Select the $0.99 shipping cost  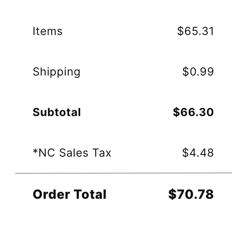click(198, 72)
